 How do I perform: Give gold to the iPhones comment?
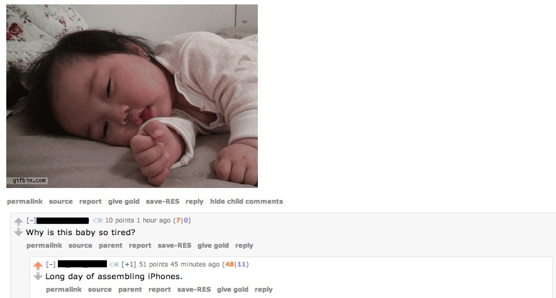(x=233, y=289)
